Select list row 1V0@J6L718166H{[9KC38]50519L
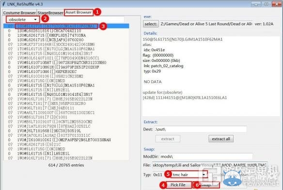The width and height of the screenshot is (283, 190). (x=66, y=131)
